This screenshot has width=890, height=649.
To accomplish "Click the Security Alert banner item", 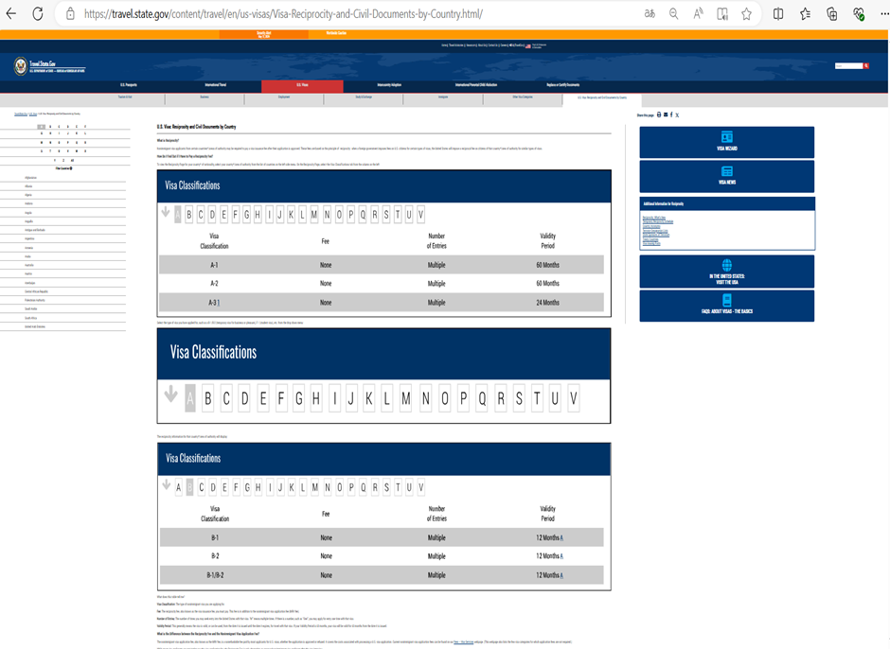I will pos(264,34).
